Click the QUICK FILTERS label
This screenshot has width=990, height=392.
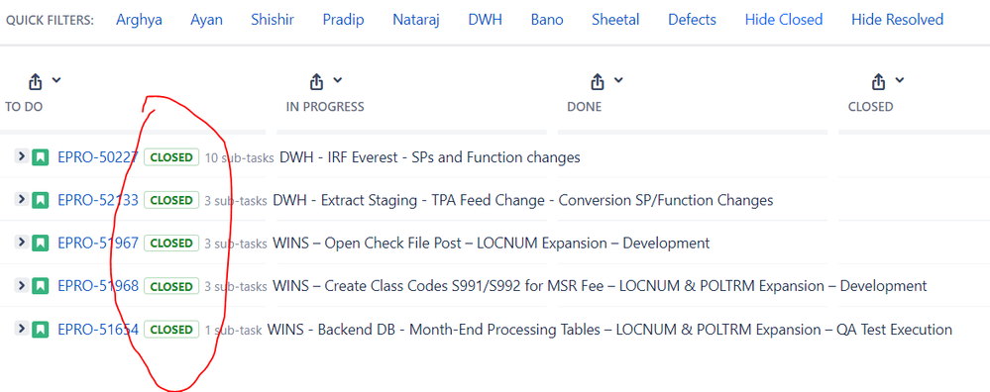point(50,20)
